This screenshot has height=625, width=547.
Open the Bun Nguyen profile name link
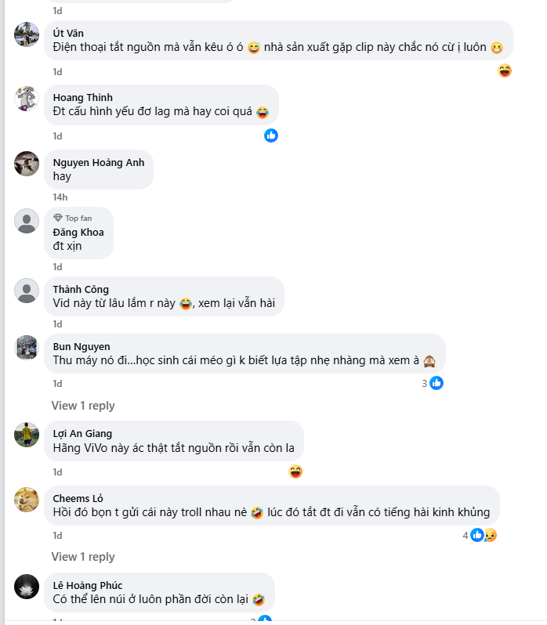click(x=82, y=347)
